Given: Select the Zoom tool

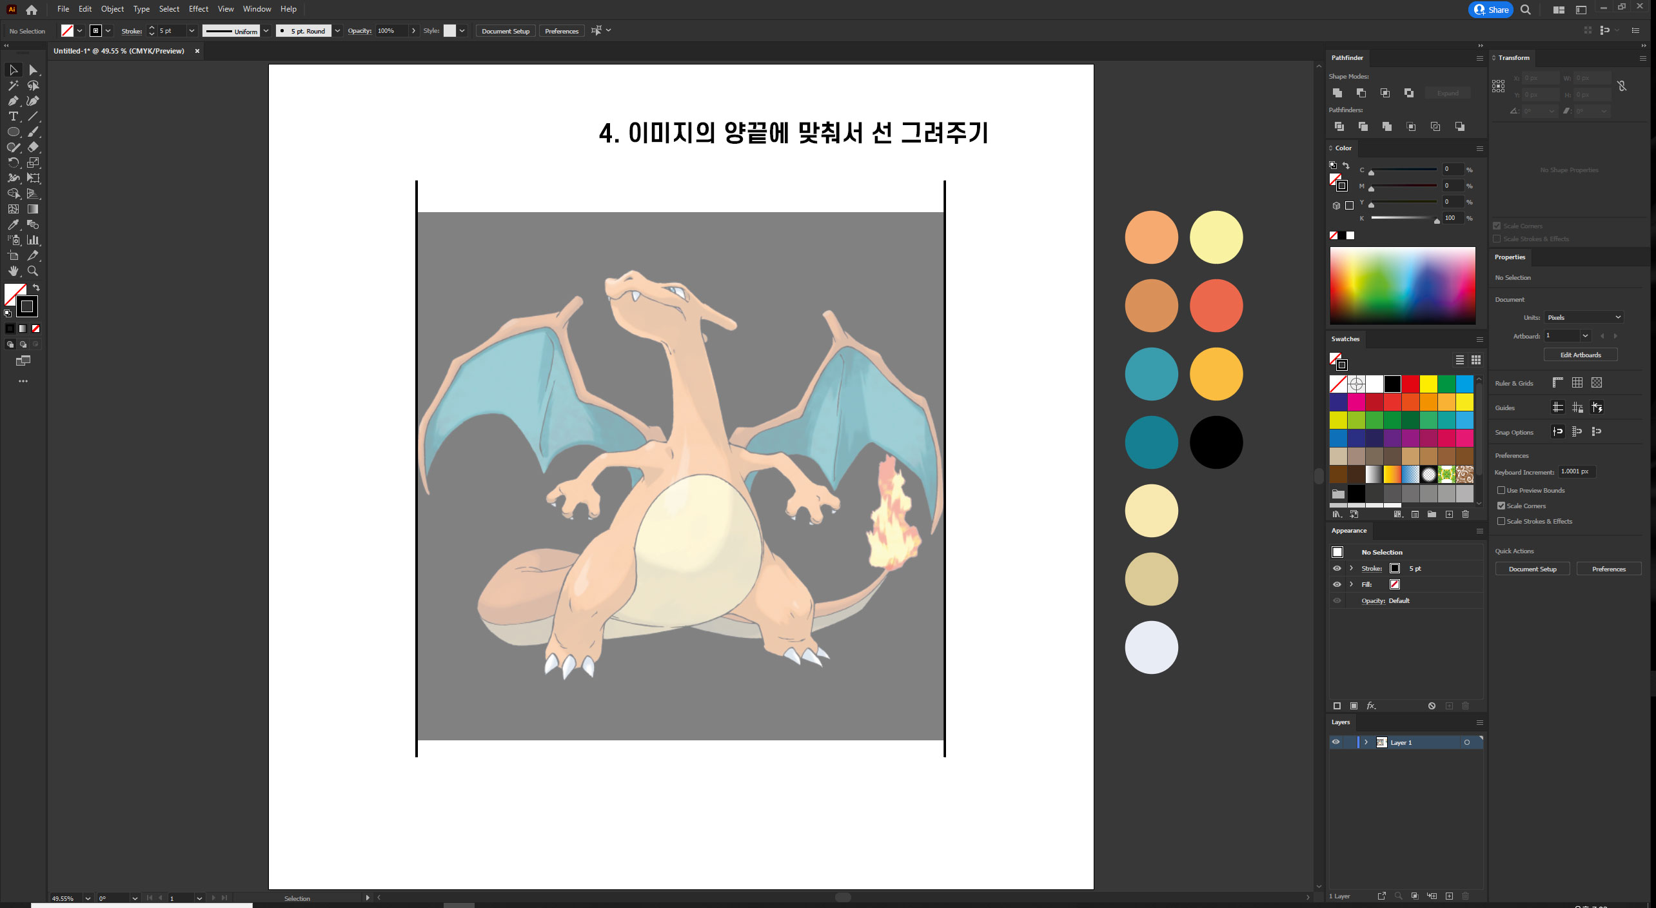Looking at the screenshot, I should click(x=34, y=271).
